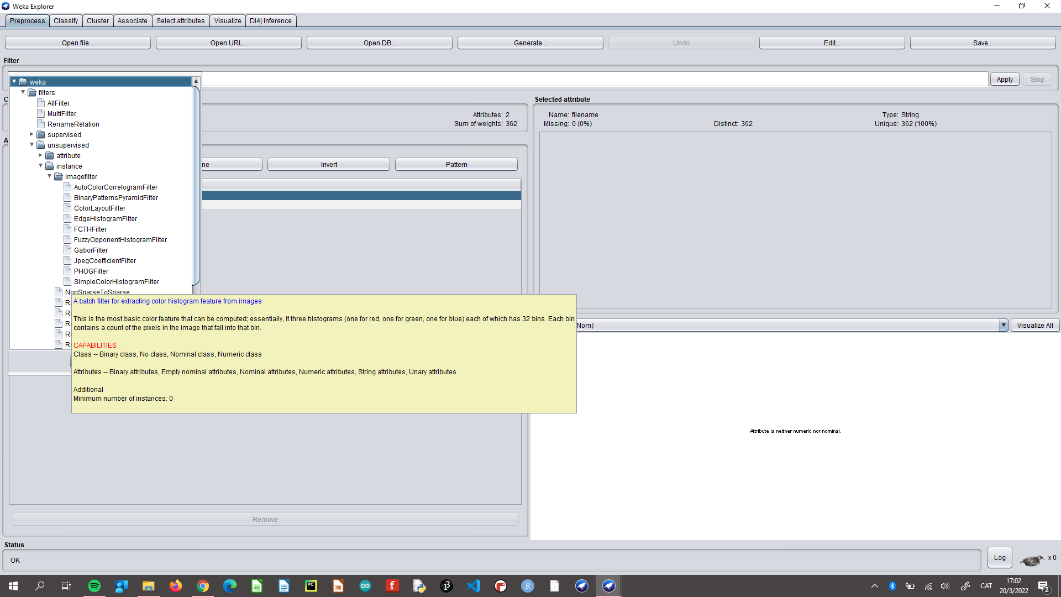Image resolution: width=1061 pixels, height=597 pixels.
Task: Switch to the Classify tab
Action: 66,21
